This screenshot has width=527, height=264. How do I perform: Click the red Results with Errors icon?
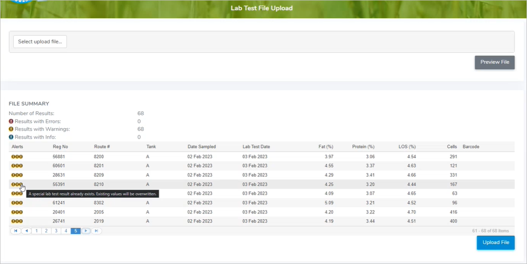(x=11, y=122)
